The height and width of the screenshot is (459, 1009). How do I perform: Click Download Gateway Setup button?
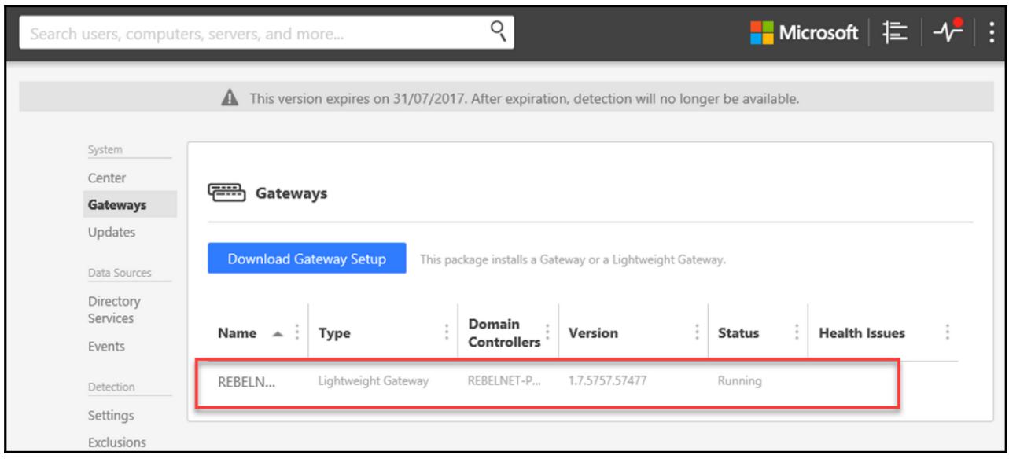pyautogui.click(x=307, y=259)
